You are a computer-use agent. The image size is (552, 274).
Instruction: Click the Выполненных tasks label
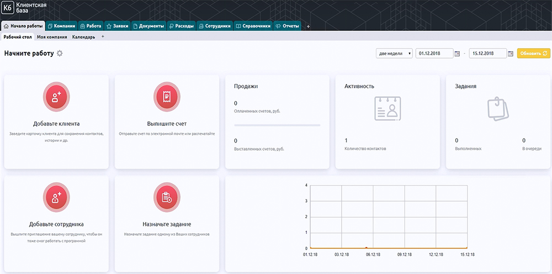pyautogui.click(x=468, y=149)
